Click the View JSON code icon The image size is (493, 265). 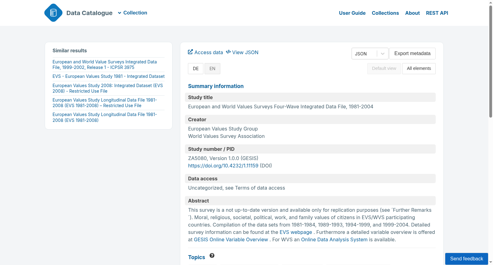228,52
